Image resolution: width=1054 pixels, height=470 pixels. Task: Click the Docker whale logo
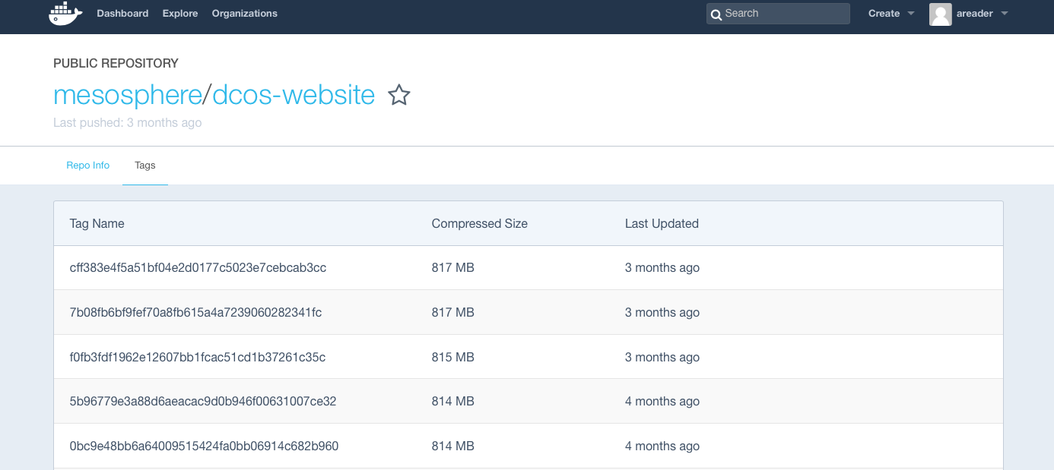pyautogui.click(x=65, y=14)
